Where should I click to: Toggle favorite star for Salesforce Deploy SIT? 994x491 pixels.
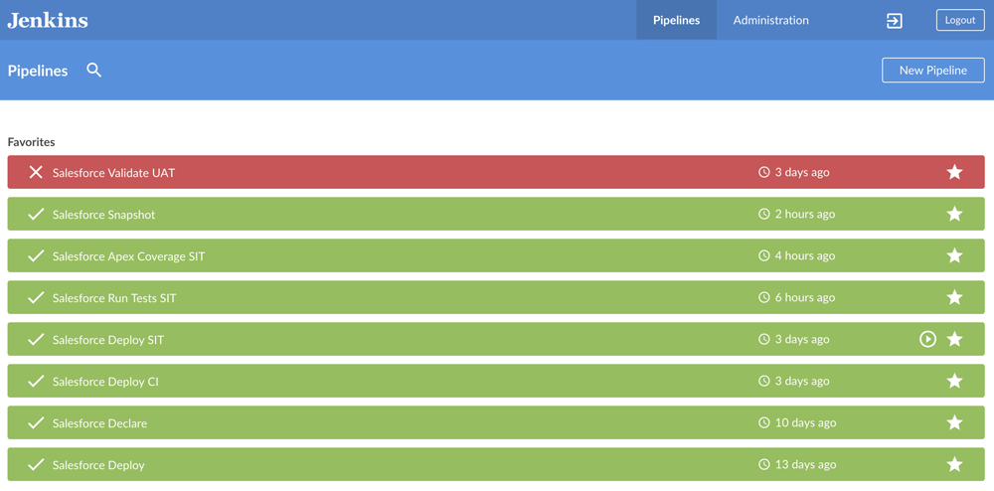tap(954, 339)
